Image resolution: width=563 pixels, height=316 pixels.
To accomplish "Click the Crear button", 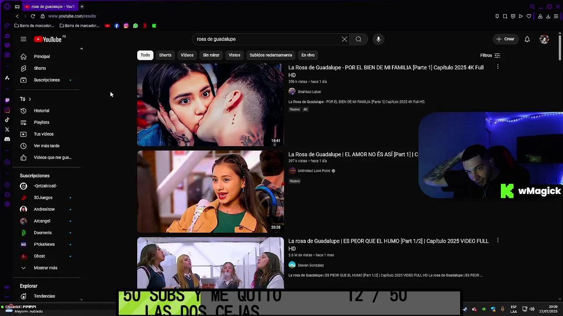I will tap(505, 39).
